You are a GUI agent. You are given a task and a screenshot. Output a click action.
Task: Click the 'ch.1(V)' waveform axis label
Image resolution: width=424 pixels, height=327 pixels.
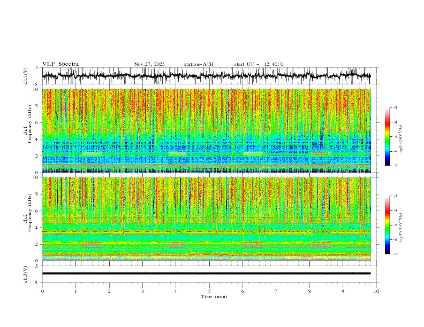pyautogui.click(x=26, y=76)
